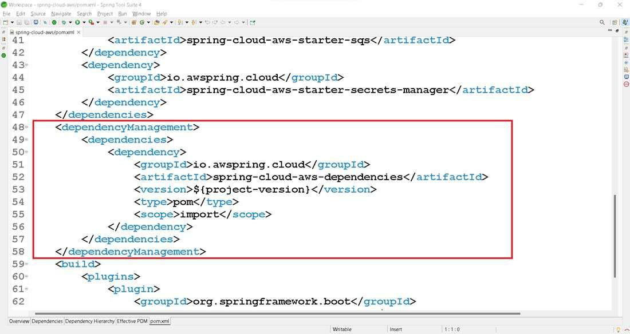Expand the Run launch dropdown arrow
630x334 pixels.
(84, 22)
